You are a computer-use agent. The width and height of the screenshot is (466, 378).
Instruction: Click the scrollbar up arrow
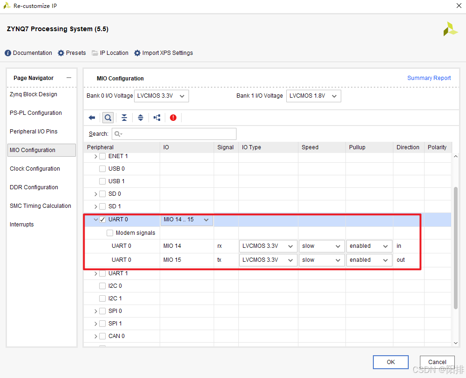(456, 156)
